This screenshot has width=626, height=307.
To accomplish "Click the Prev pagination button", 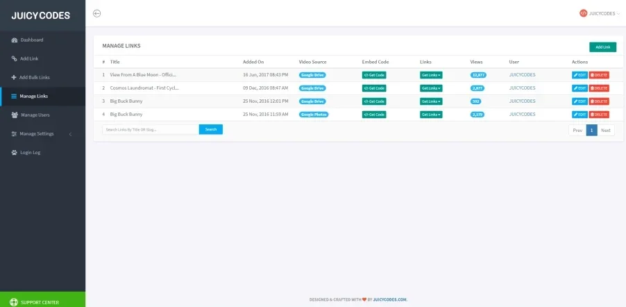I will point(577,131).
